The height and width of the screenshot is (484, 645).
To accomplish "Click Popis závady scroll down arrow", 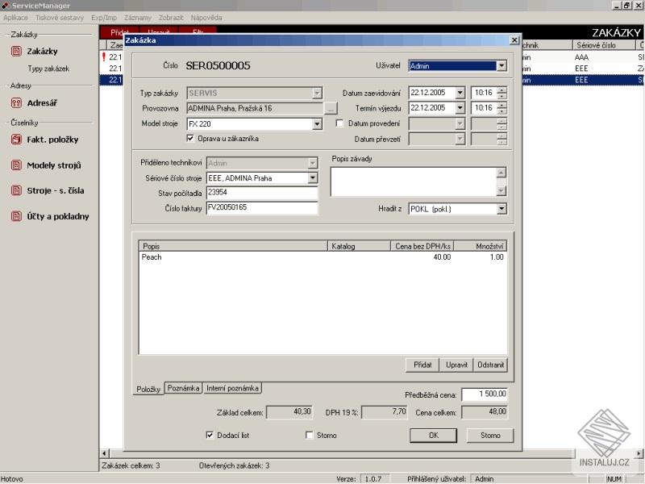I will [x=501, y=191].
